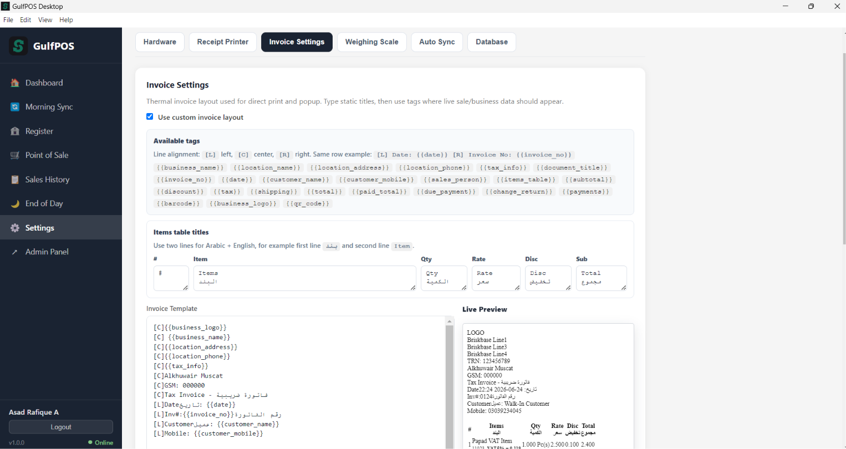Click the {{paid_total}} tag

[379, 192]
